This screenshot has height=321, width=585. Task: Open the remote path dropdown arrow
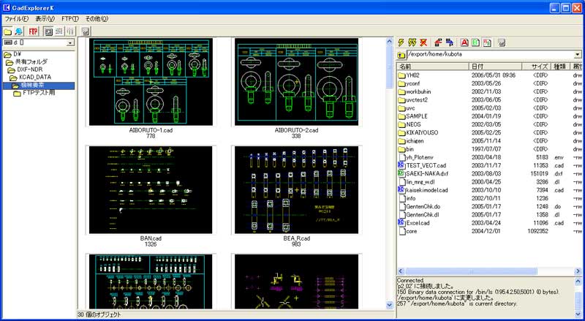click(x=578, y=55)
